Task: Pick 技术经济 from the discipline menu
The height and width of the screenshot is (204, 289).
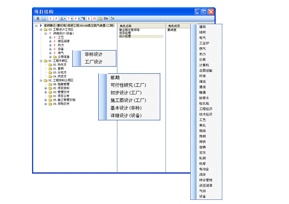Action: coord(206,114)
